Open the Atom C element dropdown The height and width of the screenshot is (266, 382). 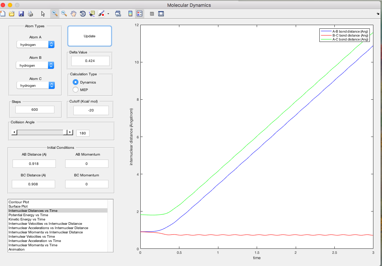click(35, 85)
